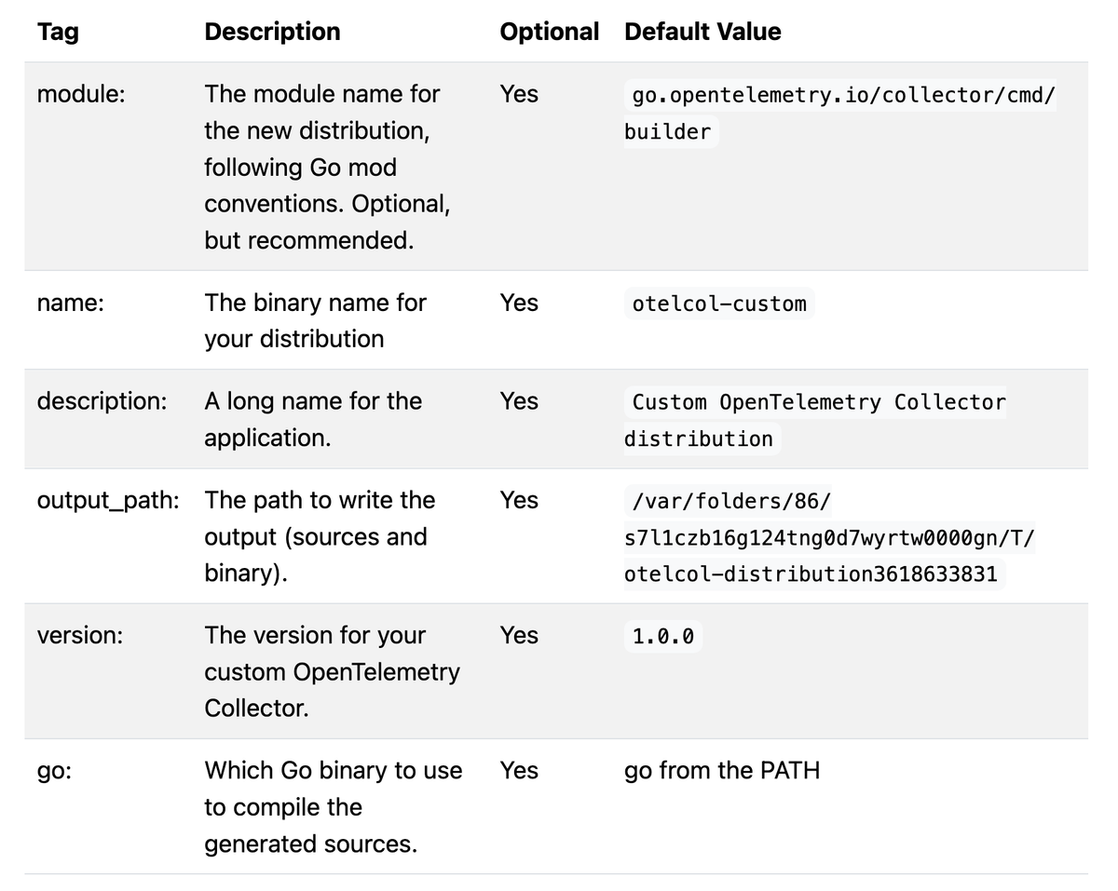Click 'A long name for the application' text
Viewport: 1118px width, 891px height.
(313, 419)
